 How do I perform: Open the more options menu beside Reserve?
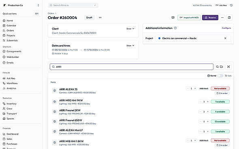point(222,18)
